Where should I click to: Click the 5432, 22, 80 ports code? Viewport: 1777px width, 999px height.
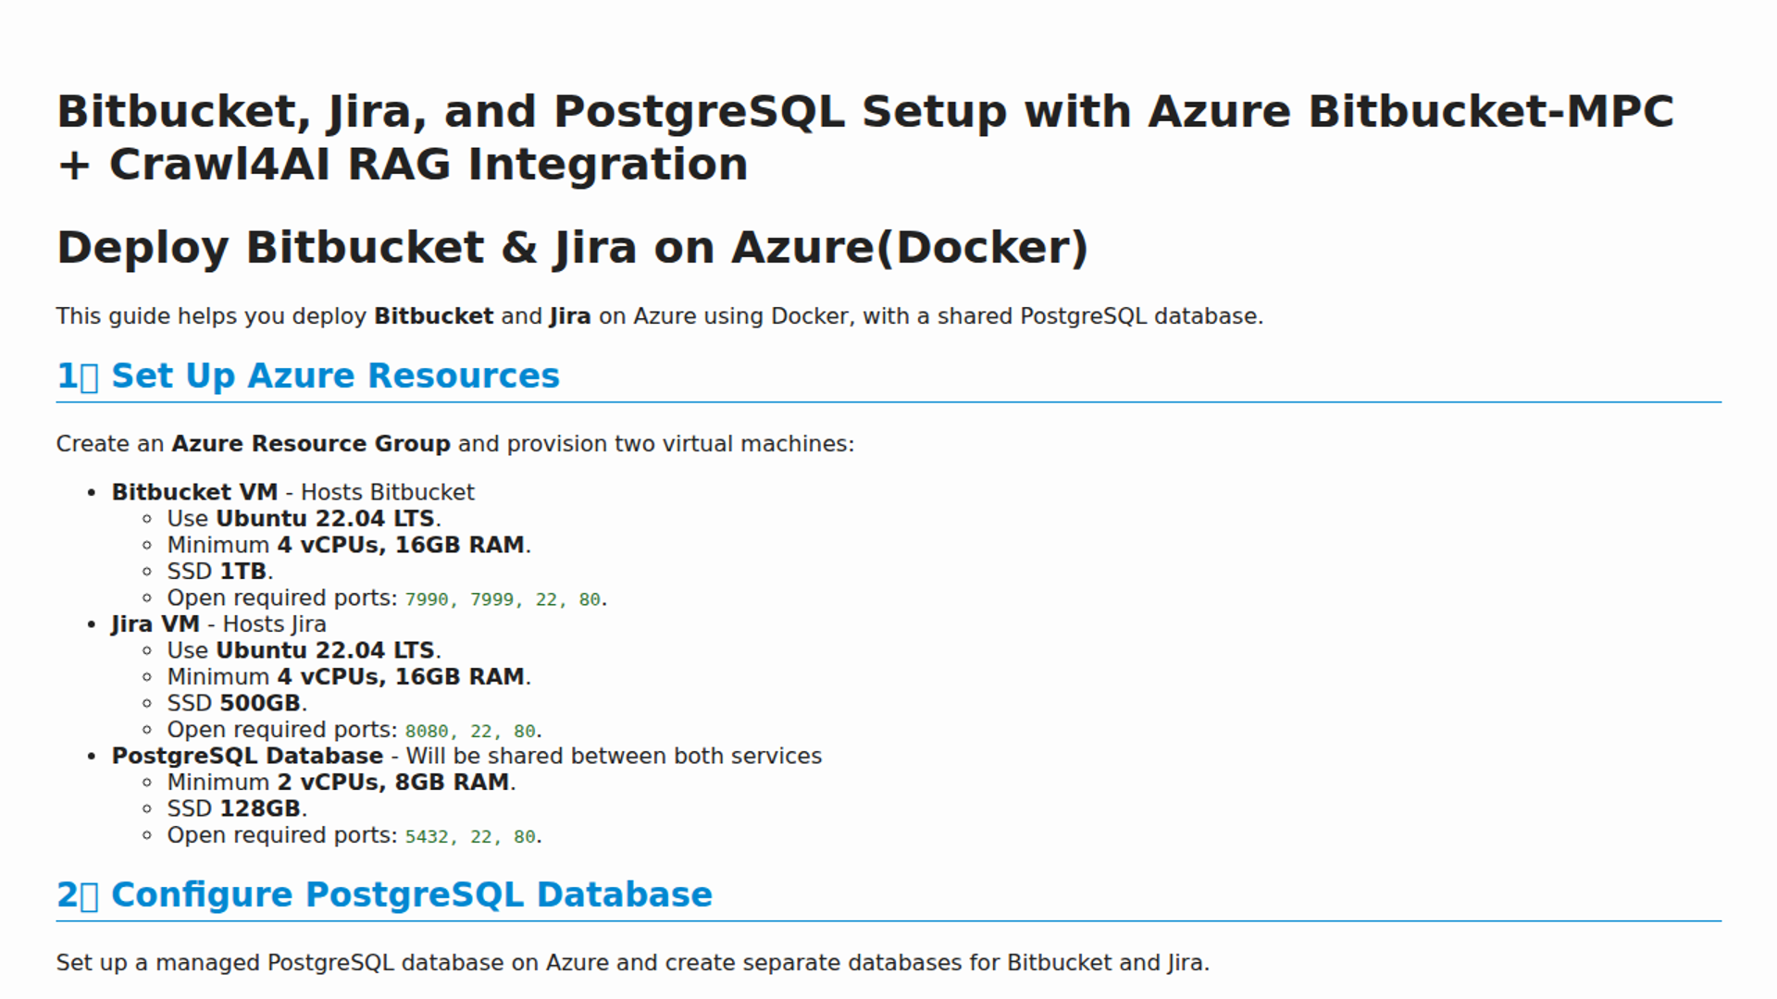(470, 836)
